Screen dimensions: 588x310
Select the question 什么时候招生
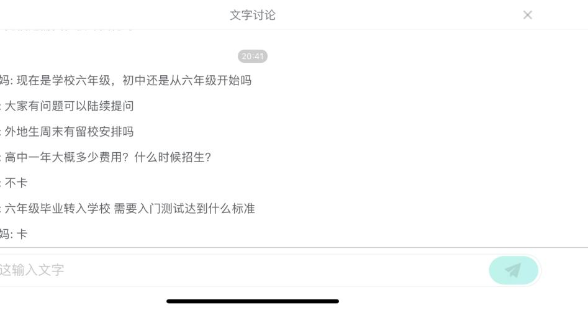pyautogui.click(x=173, y=157)
